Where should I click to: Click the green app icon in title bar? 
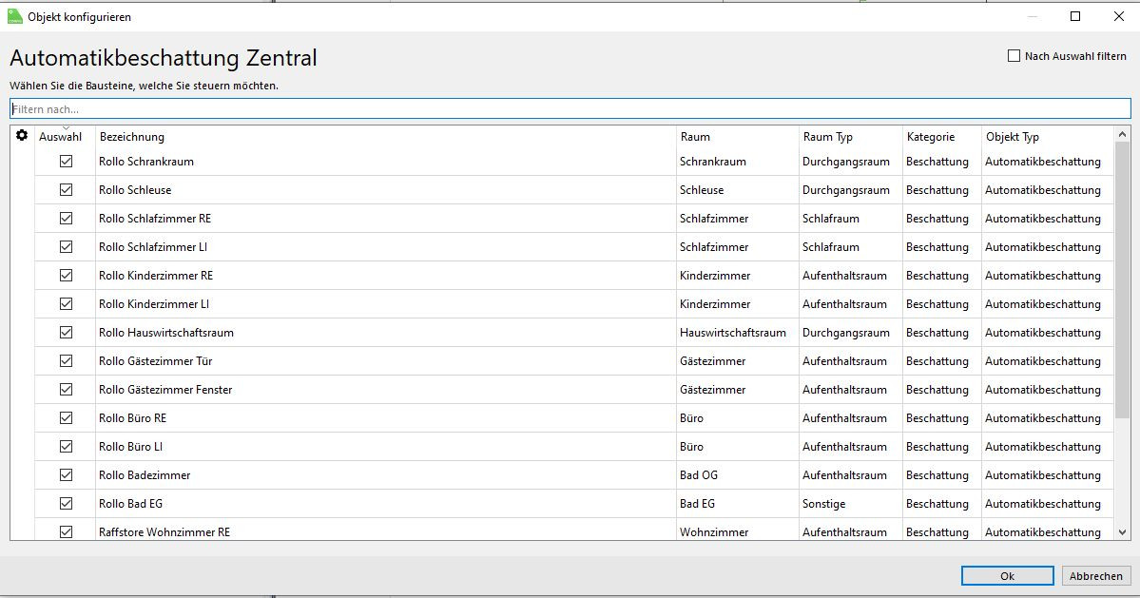pyautogui.click(x=14, y=16)
